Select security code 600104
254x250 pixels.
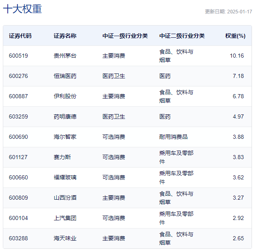(18, 218)
